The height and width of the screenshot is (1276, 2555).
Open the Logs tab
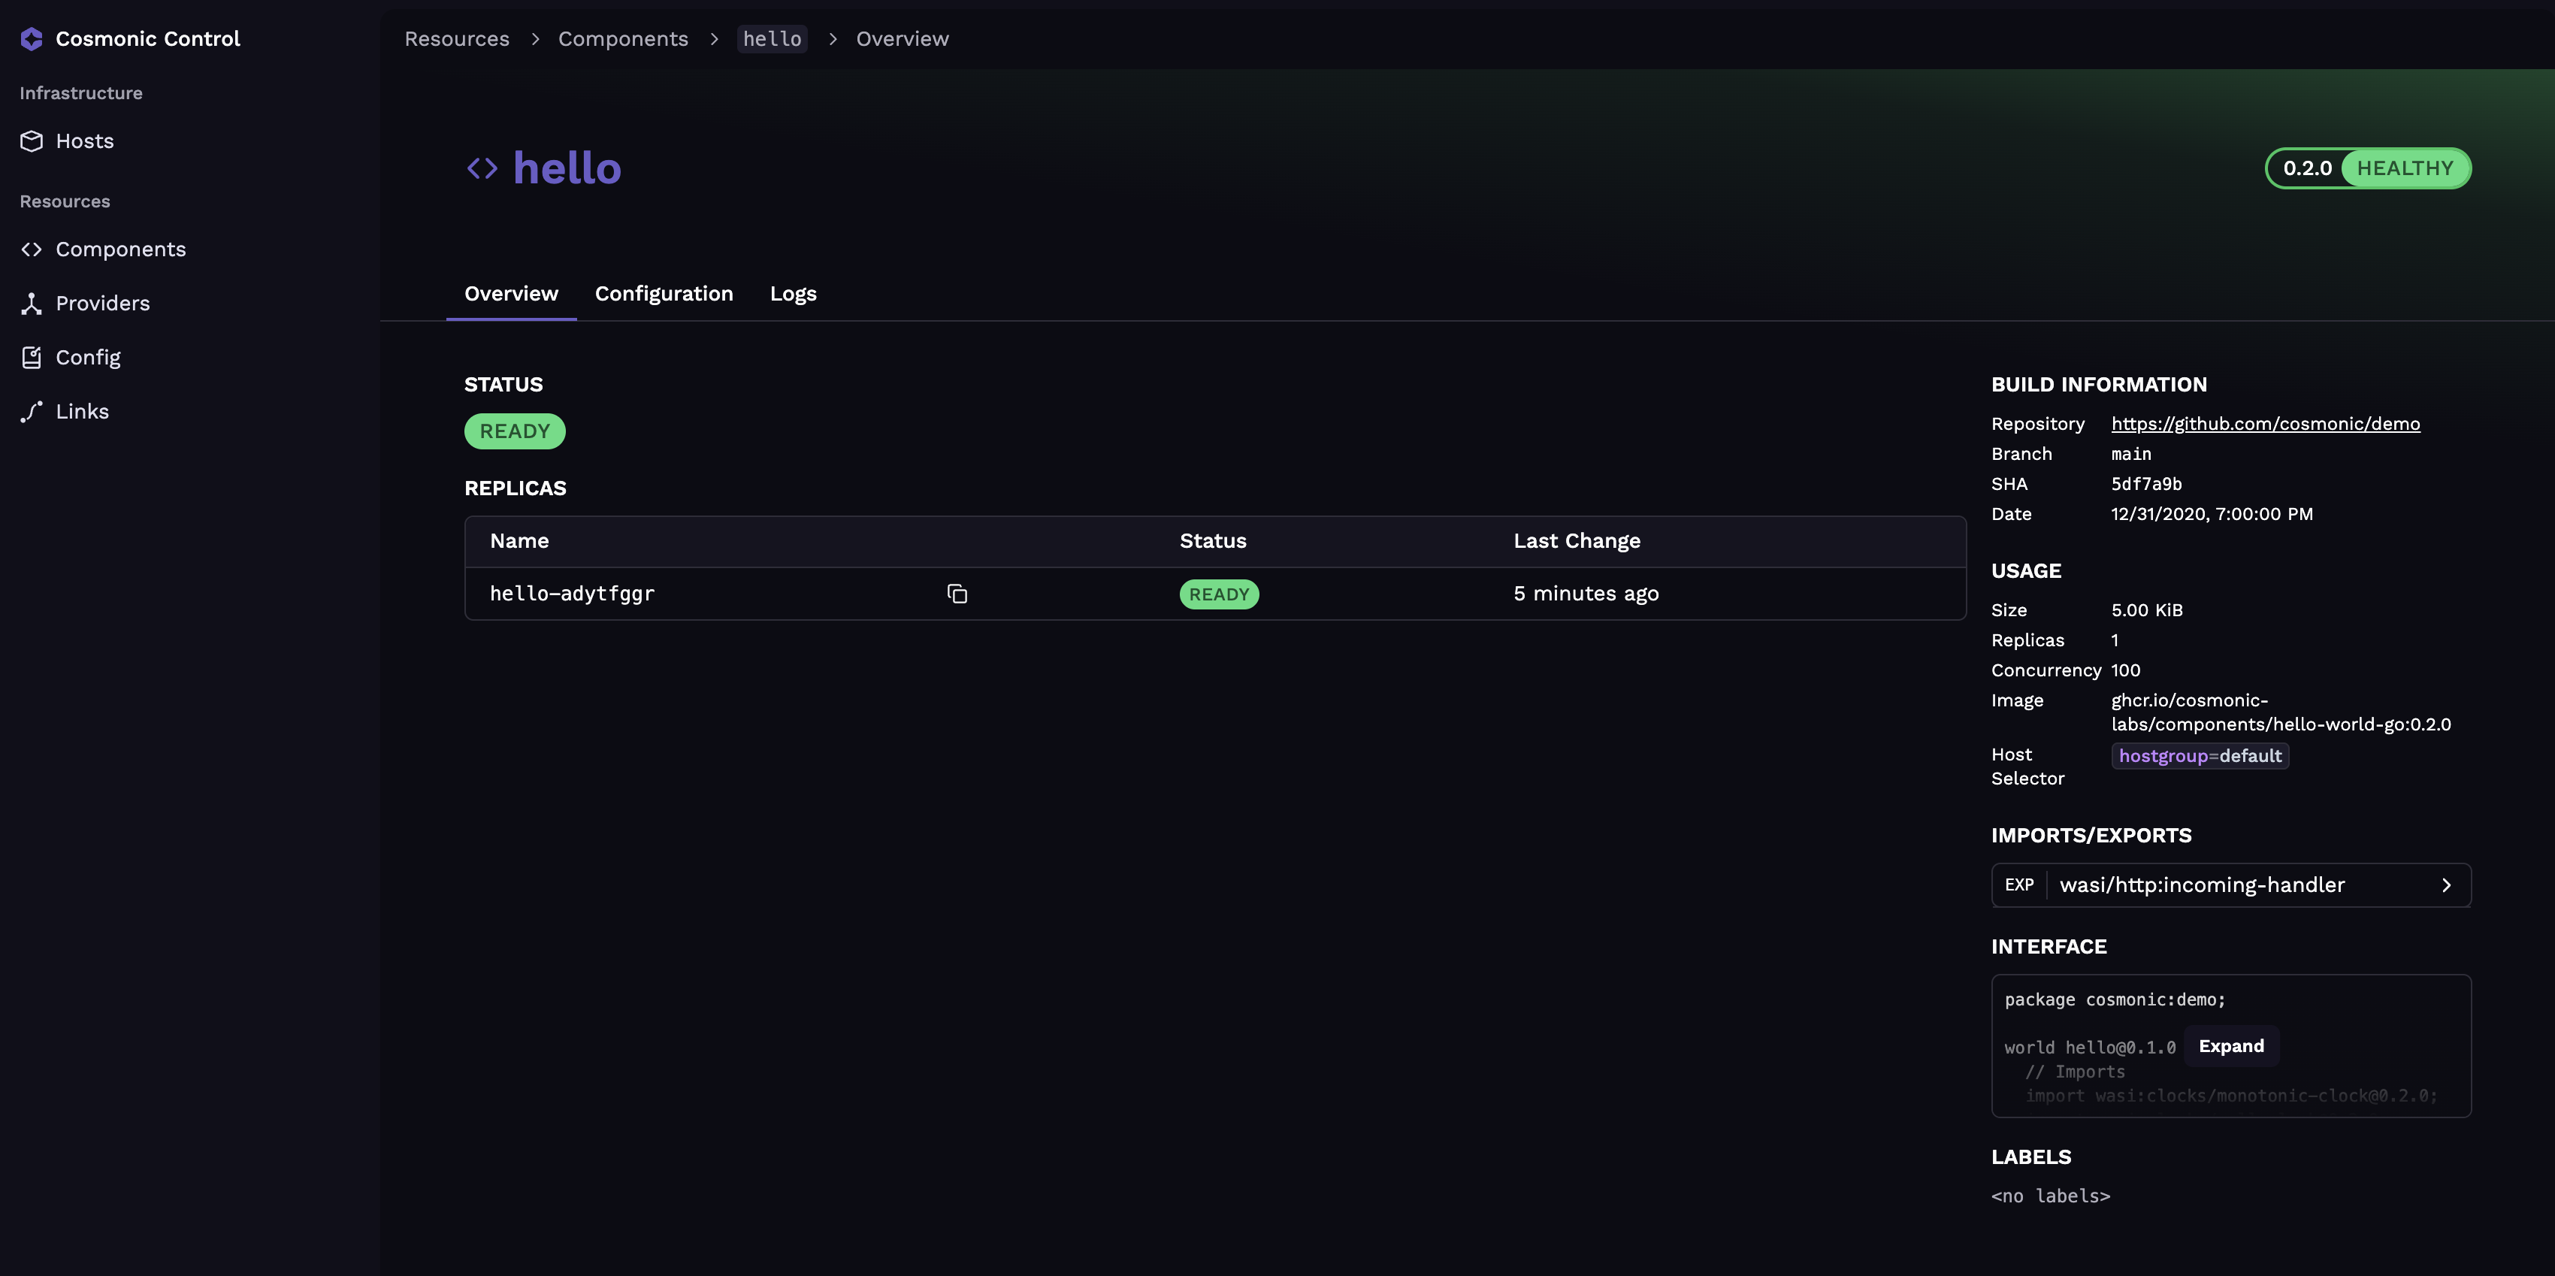[x=793, y=294]
